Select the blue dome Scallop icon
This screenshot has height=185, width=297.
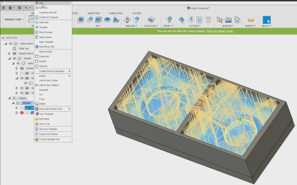point(107,20)
